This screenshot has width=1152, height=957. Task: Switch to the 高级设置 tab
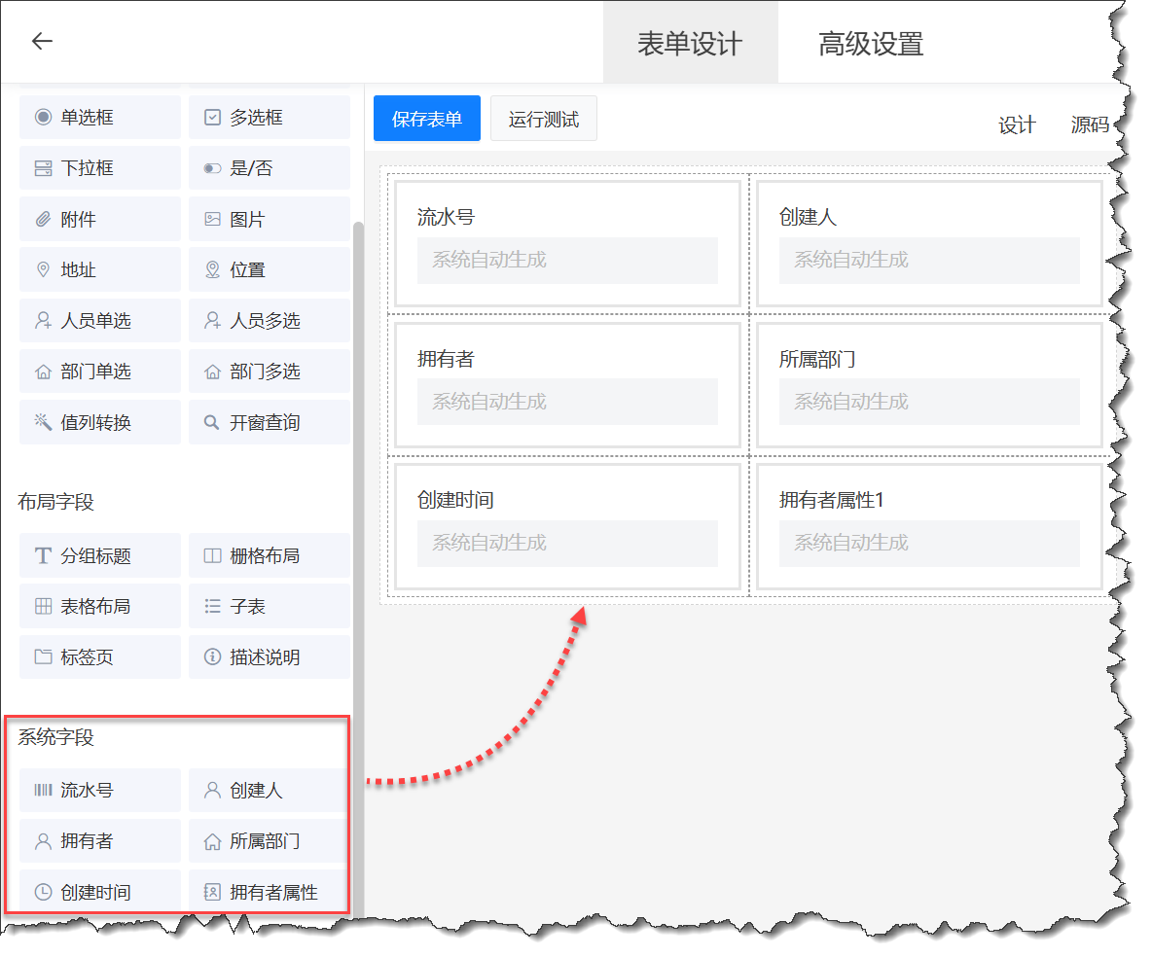click(x=869, y=42)
